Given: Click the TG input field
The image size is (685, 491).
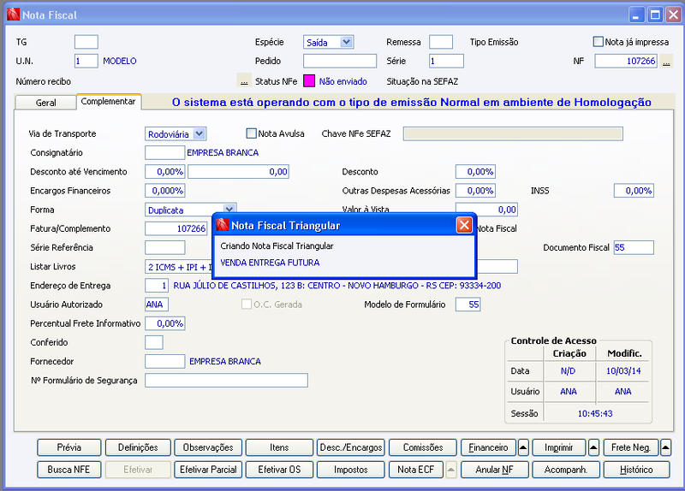Looking at the screenshot, I should point(86,42).
